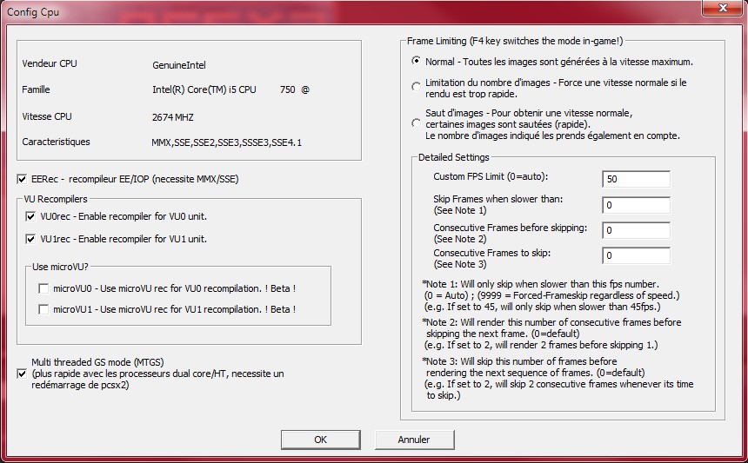Select the Normal frame limiting mode
Viewport: 748px width, 463px height.
coord(417,62)
